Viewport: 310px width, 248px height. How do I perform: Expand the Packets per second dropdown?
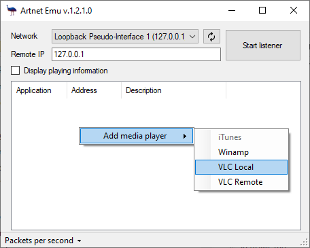43,241
